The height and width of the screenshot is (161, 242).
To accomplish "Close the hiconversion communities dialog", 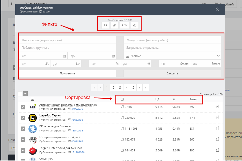I will click(217, 9).
